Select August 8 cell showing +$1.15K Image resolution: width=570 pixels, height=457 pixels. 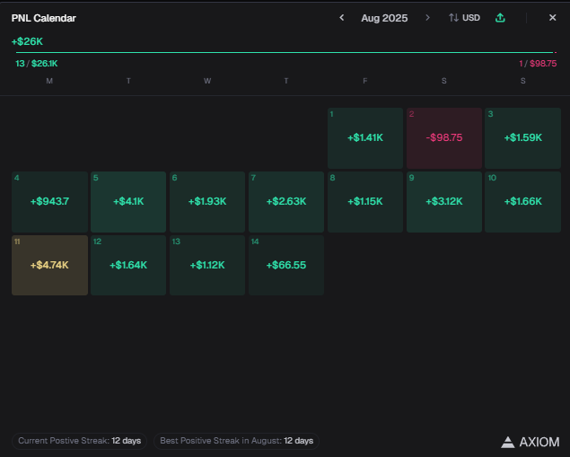(x=365, y=202)
